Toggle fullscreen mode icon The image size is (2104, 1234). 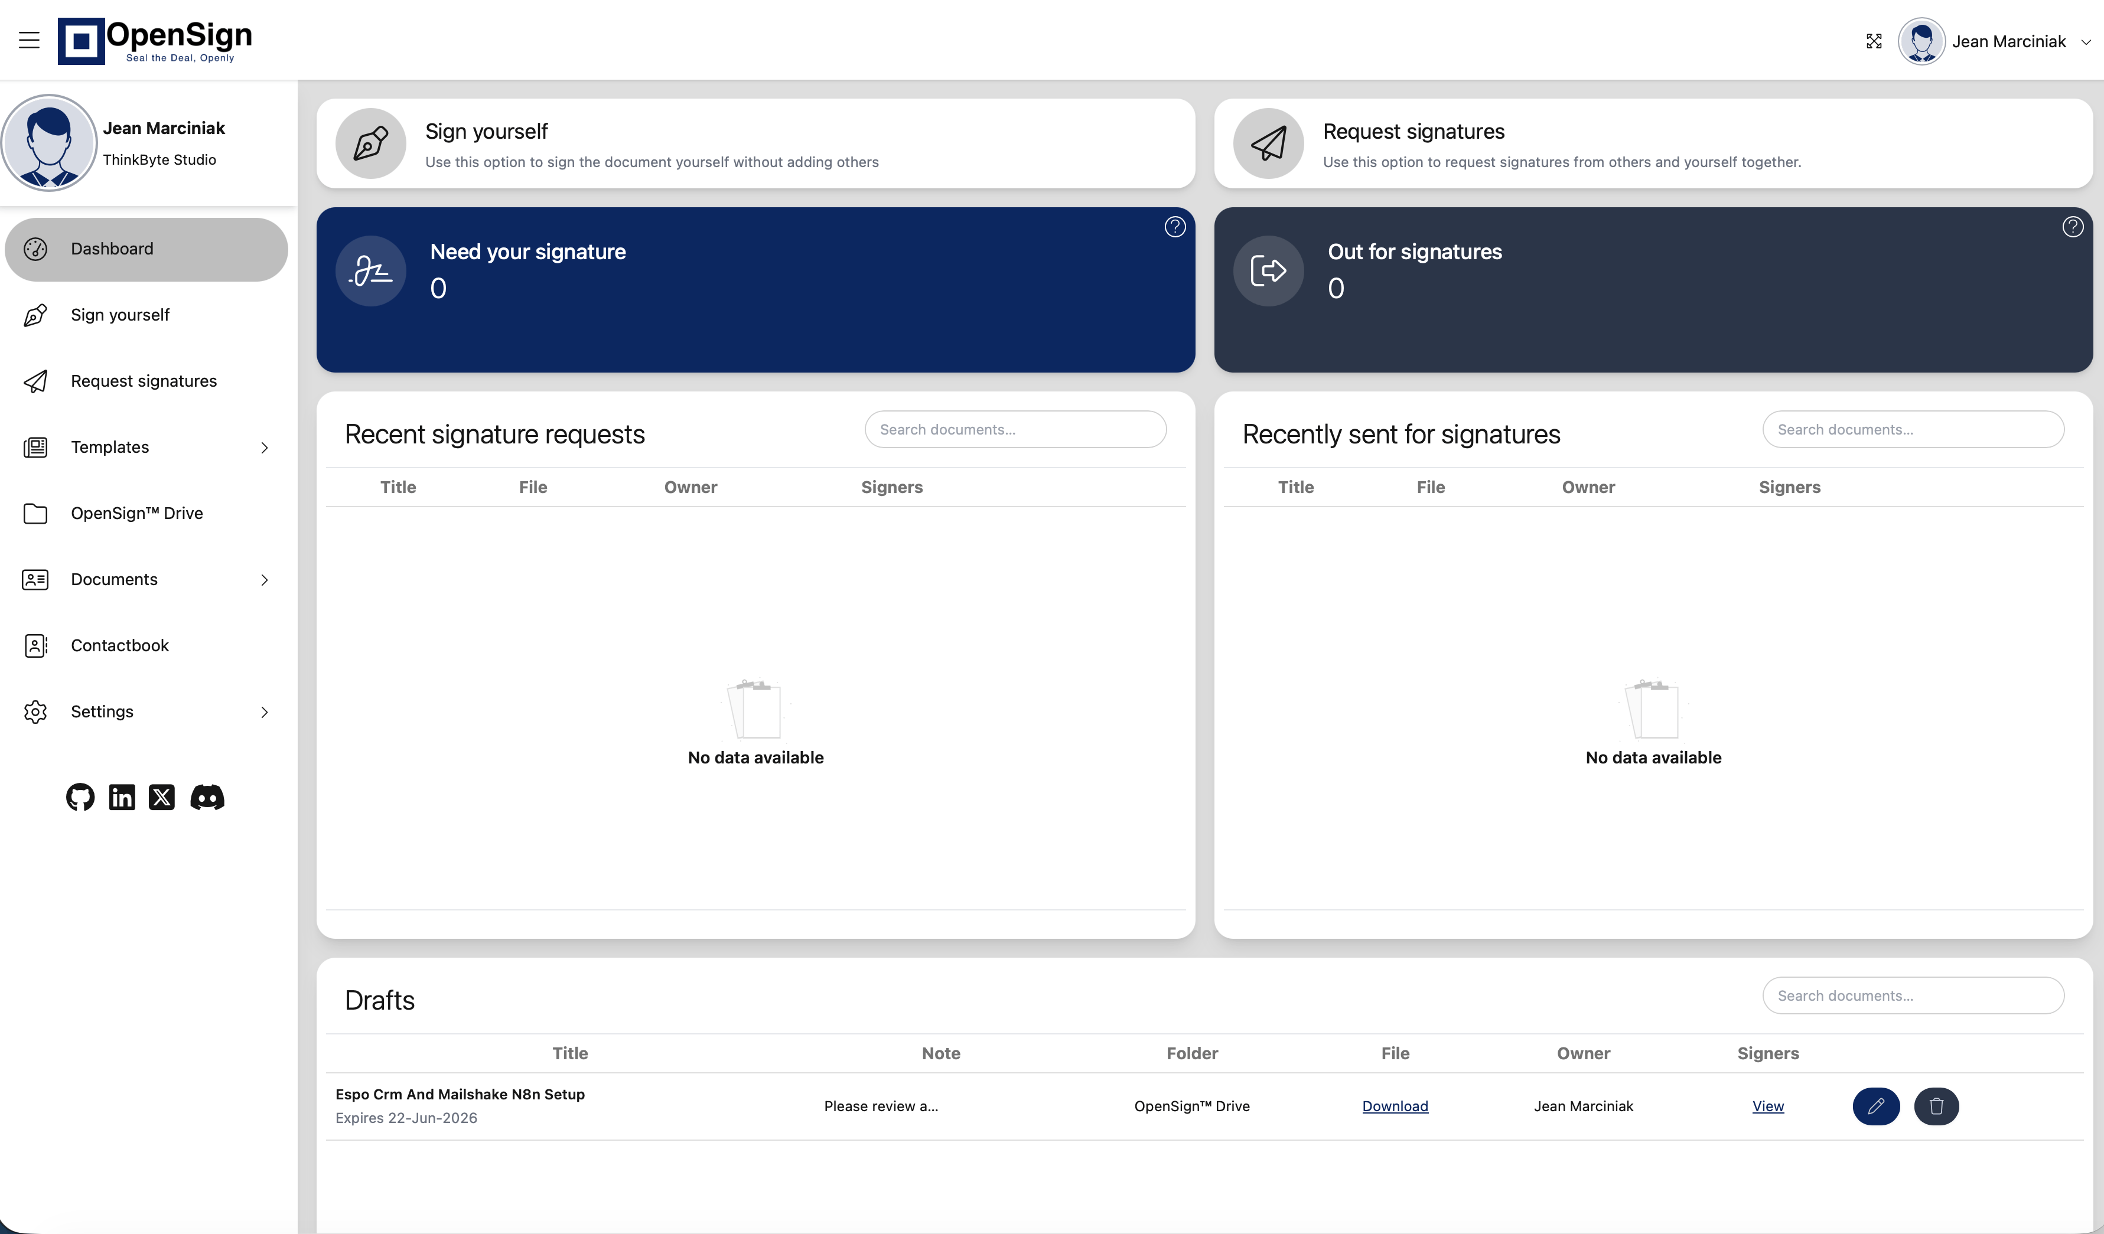tap(1874, 41)
